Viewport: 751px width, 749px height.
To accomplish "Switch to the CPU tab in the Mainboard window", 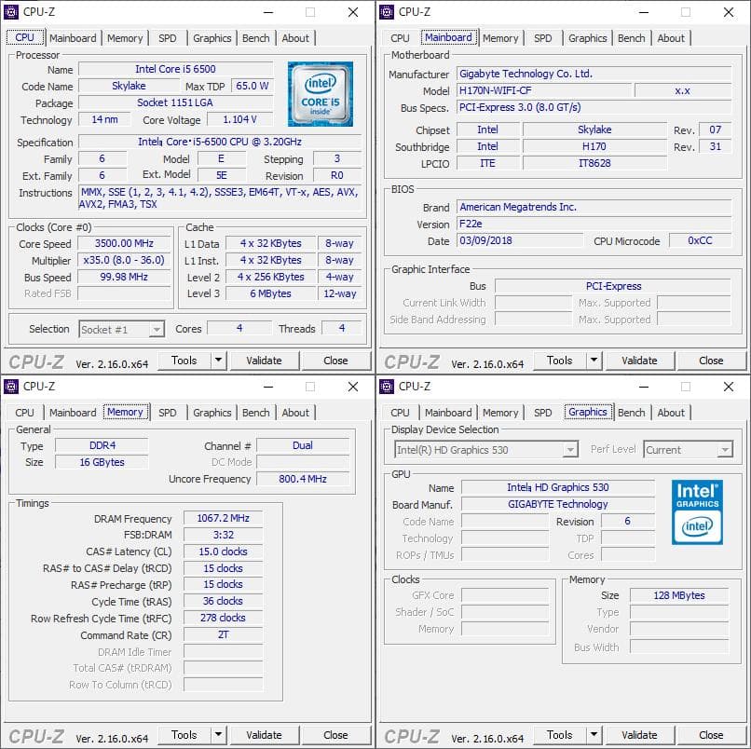I will tap(401, 38).
